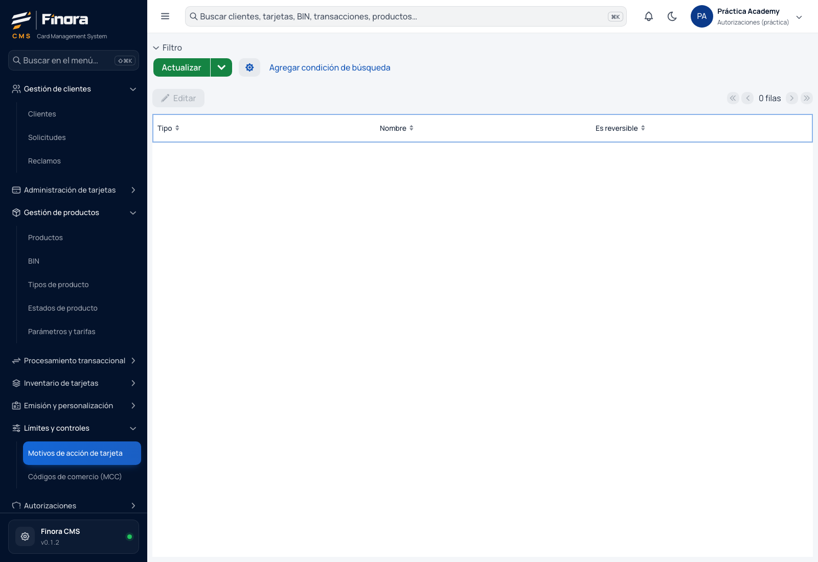The image size is (818, 562).
Task: Expand Administración de tarjetas menu
Action: (x=133, y=190)
